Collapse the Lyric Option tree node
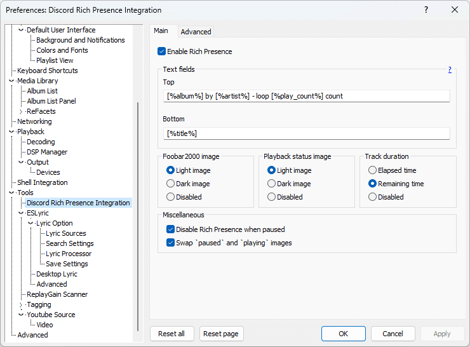470x347 pixels. click(x=30, y=223)
